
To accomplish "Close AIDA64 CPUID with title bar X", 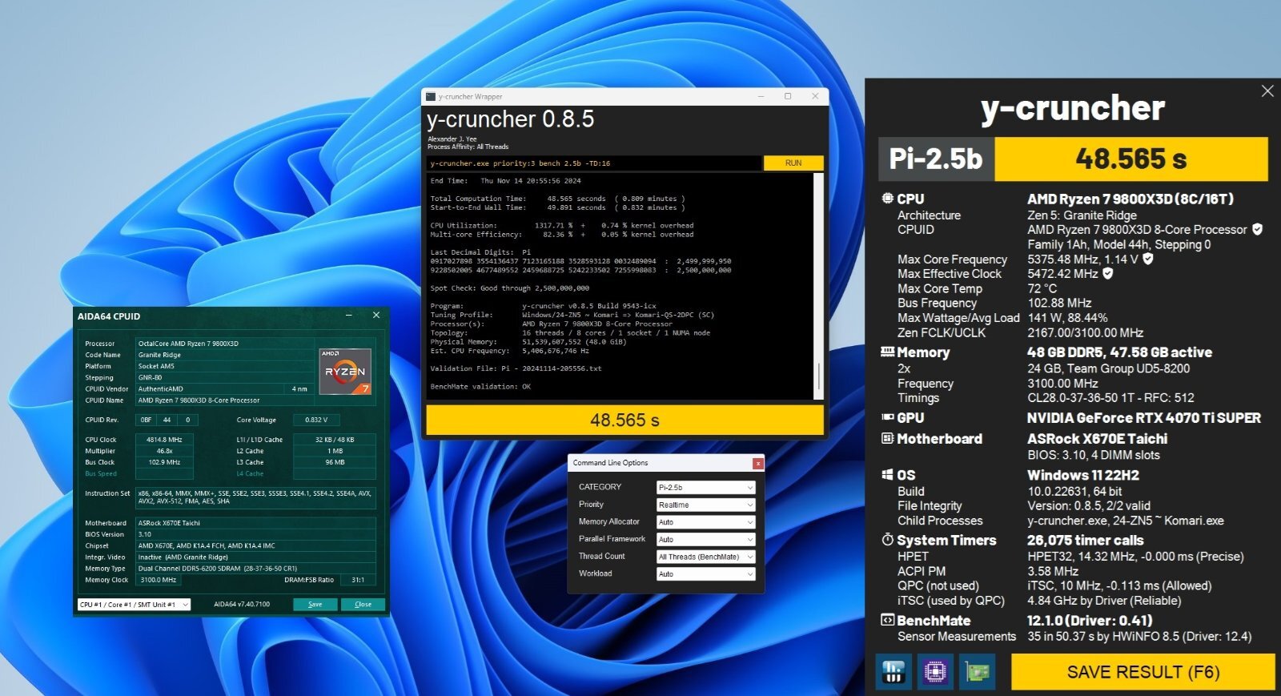I will click(376, 316).
